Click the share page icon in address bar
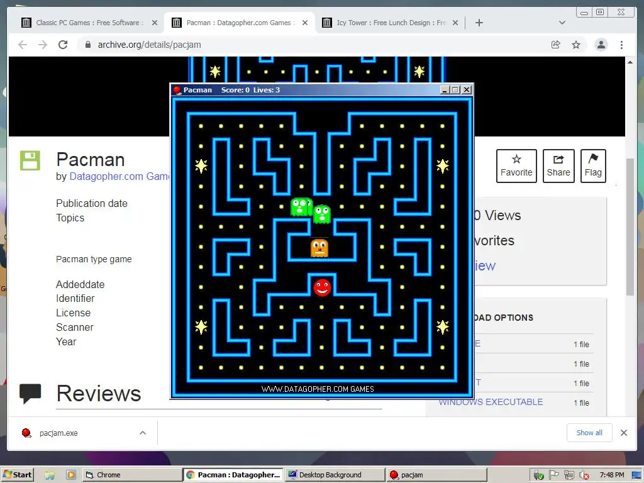 [556, 45]
